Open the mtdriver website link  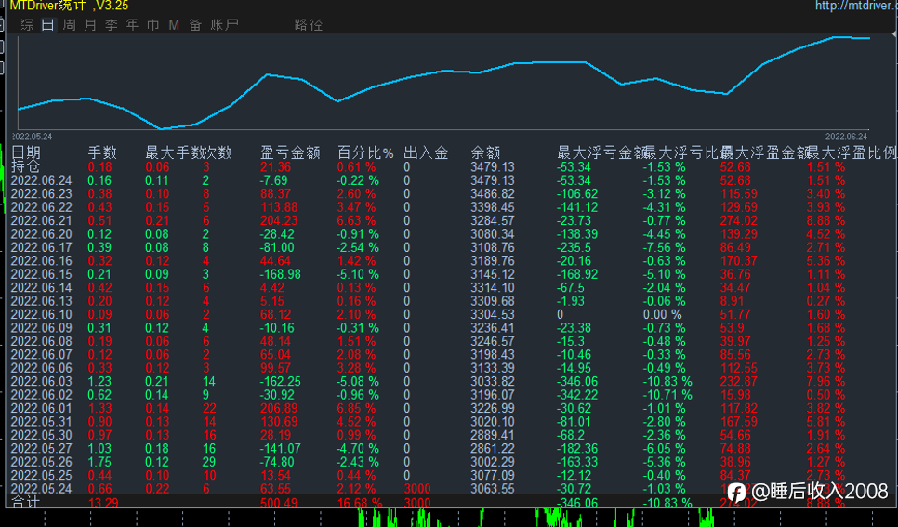point(855,6)
